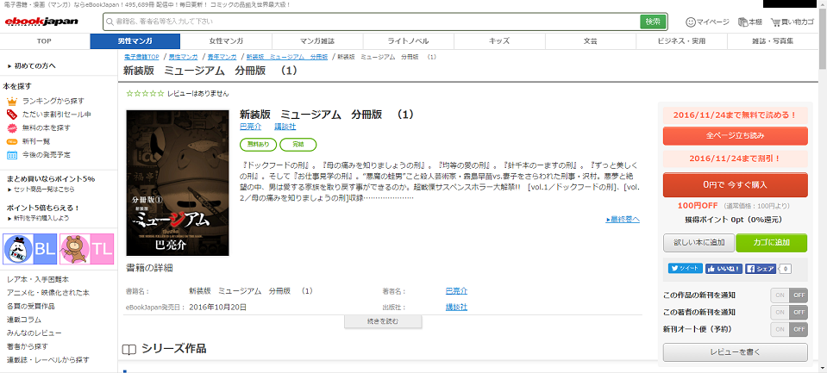The height and width of the screenshot is (373, 827).
Task: Toggle new release notification for this work
Action: click(x=789, y=295)
